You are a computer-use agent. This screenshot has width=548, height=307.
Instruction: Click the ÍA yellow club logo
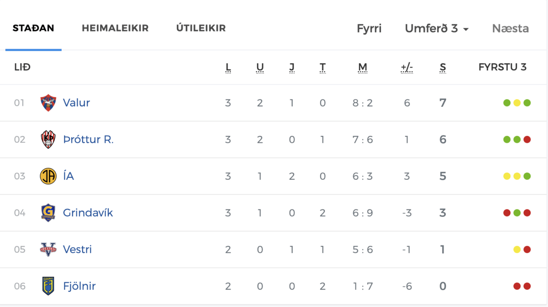48,176
